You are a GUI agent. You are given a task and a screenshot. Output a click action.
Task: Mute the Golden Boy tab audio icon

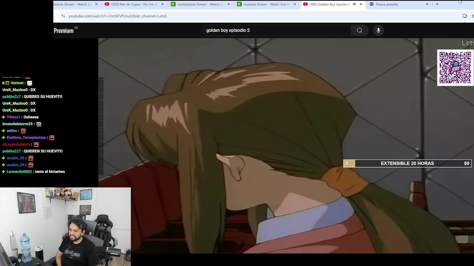pos(354,4)
